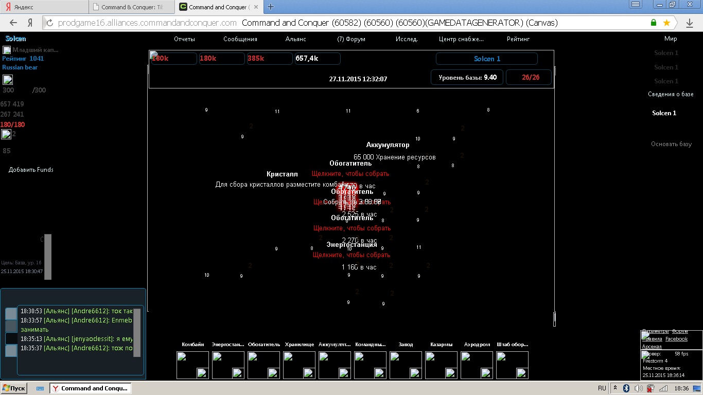Open Сведения о базе
The width and height of the screenshot is (703, 395).
671,94
